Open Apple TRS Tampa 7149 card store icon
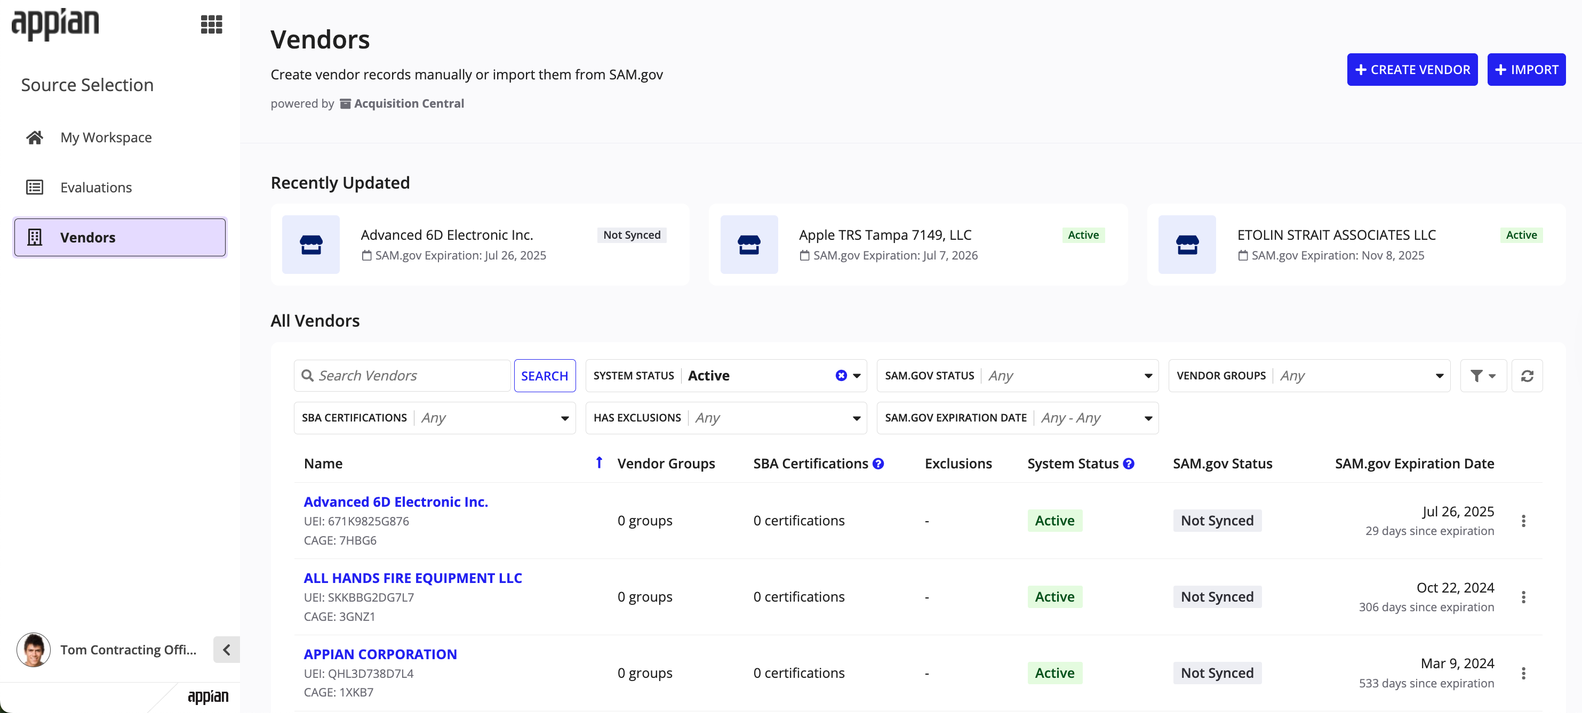The width and height of the screenshot is (1582, 713). point(749,244)
